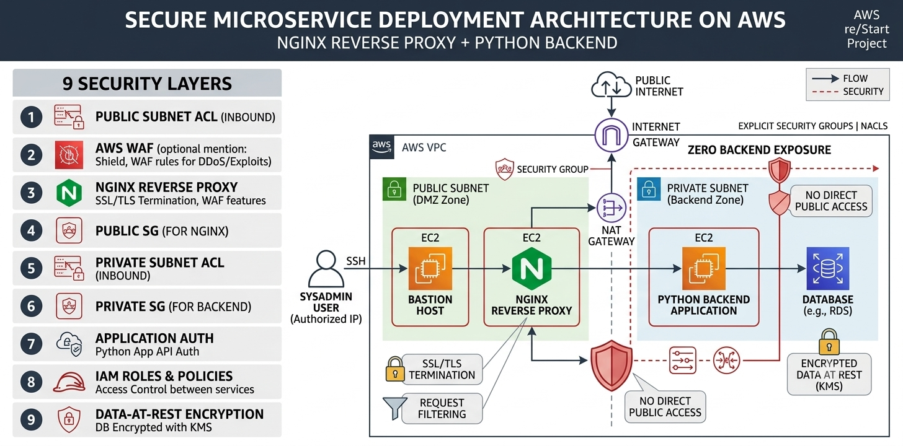Click the ZERO BACKEND EXPOSURE label

[x=760, y=149]
